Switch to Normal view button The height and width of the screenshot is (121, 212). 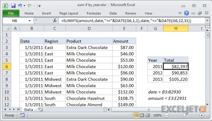coord(136,115)
